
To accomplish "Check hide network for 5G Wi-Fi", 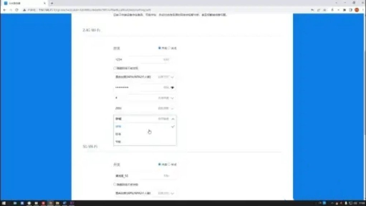I will click(x=115, y=184).
